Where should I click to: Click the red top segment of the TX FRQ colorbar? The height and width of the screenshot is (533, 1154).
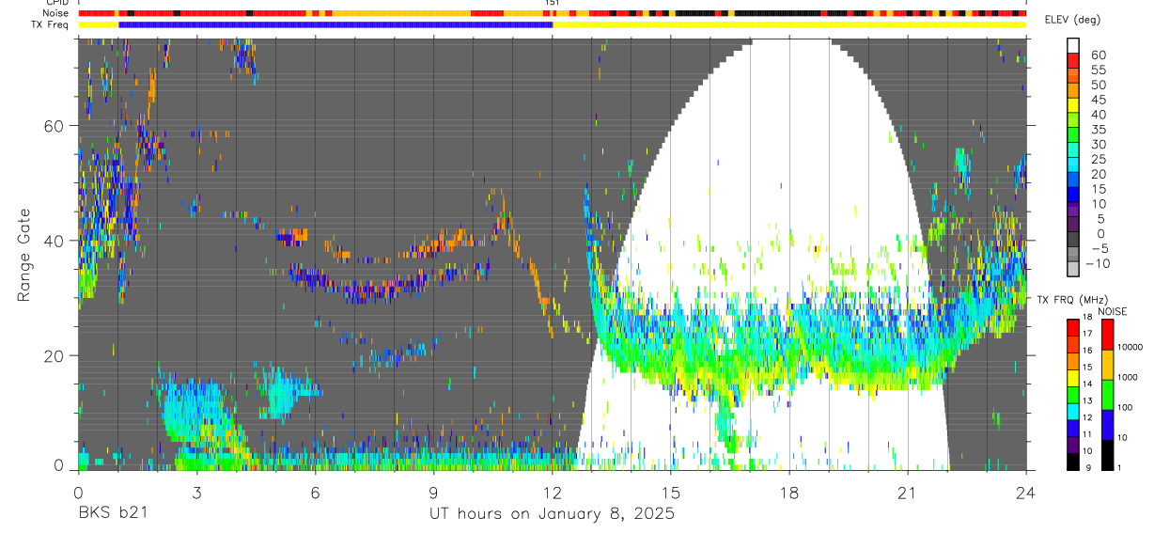click(x=1074, y=326)
